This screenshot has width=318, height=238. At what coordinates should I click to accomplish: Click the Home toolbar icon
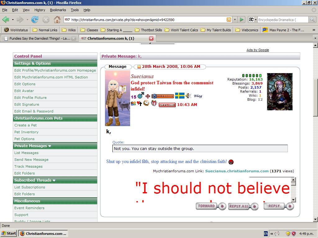57,20
